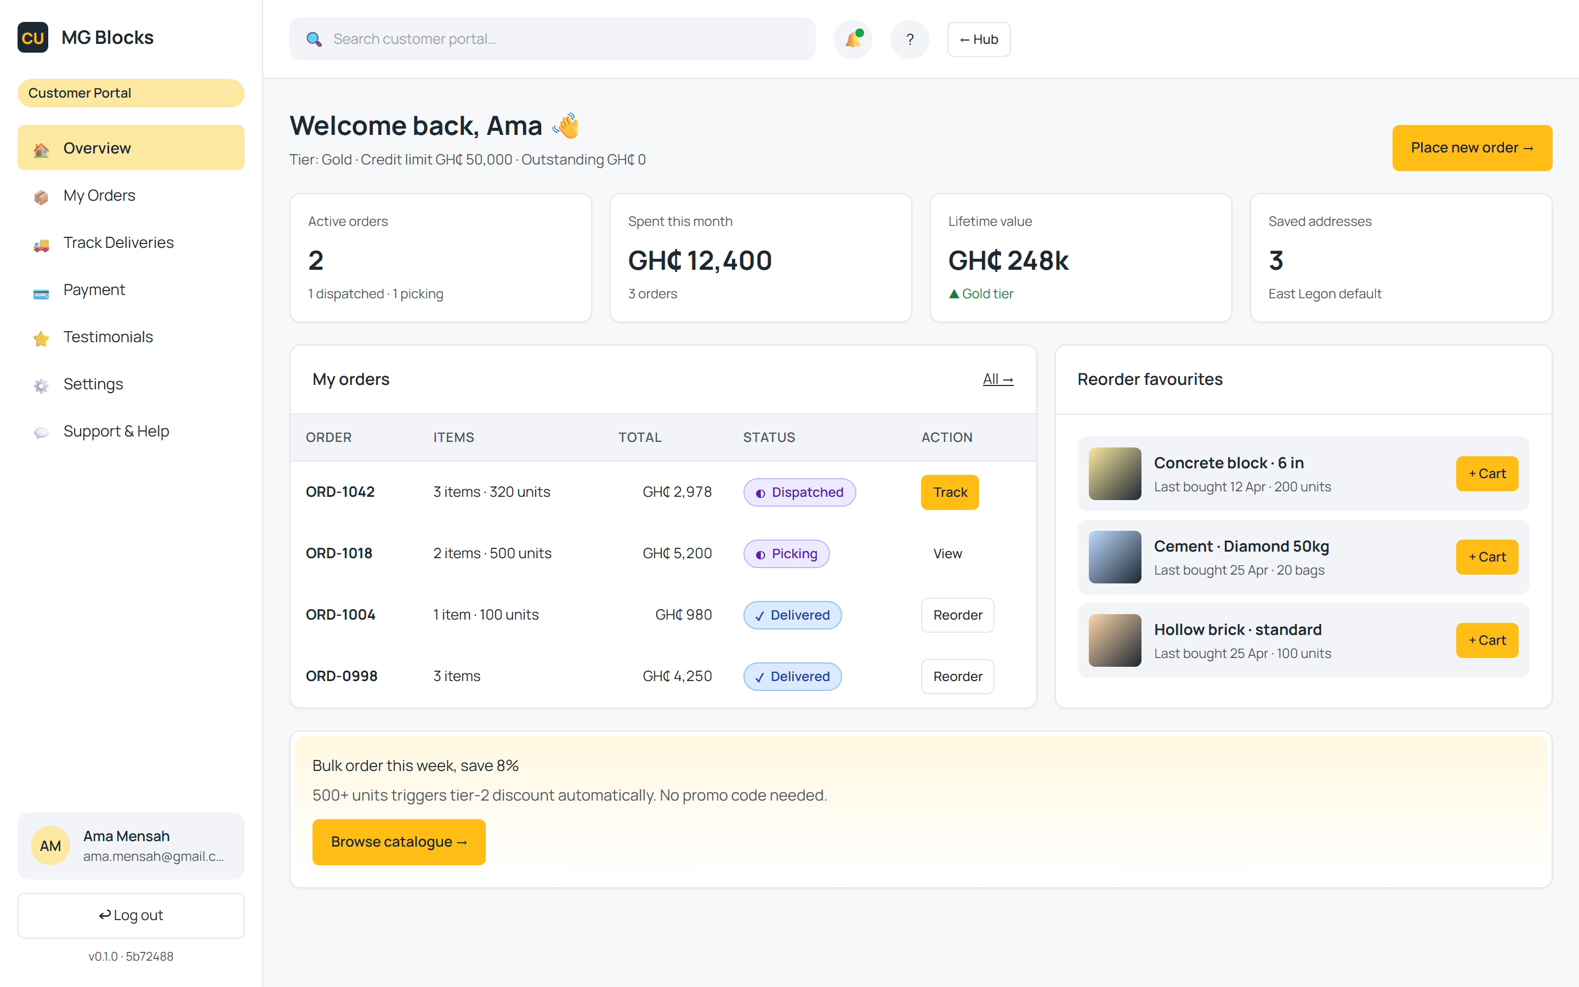1579x987 pixels.
Task: Click '3 items · 320 units' cell
Action: pyautogui.click(x=492, y=491)
